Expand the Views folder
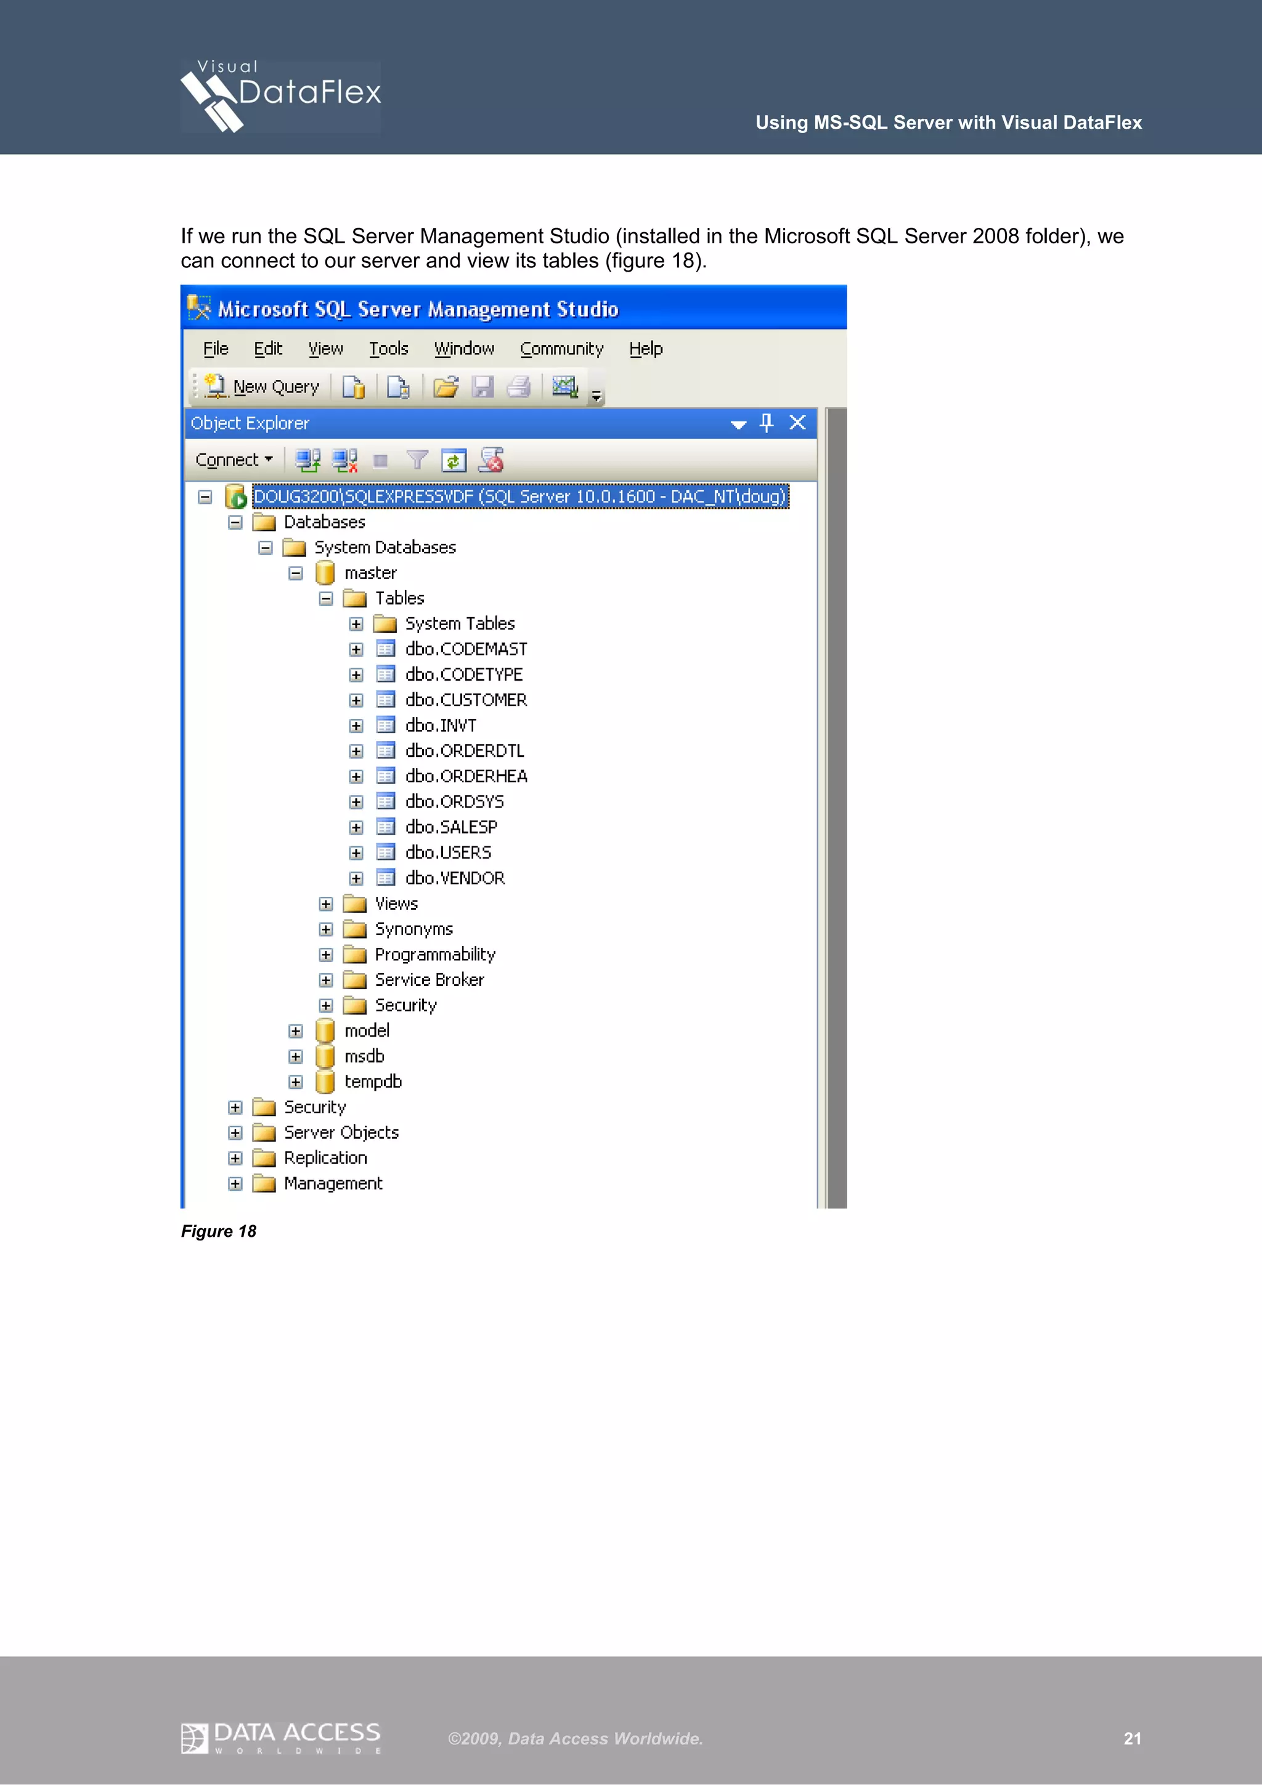 tap(327, 904)
